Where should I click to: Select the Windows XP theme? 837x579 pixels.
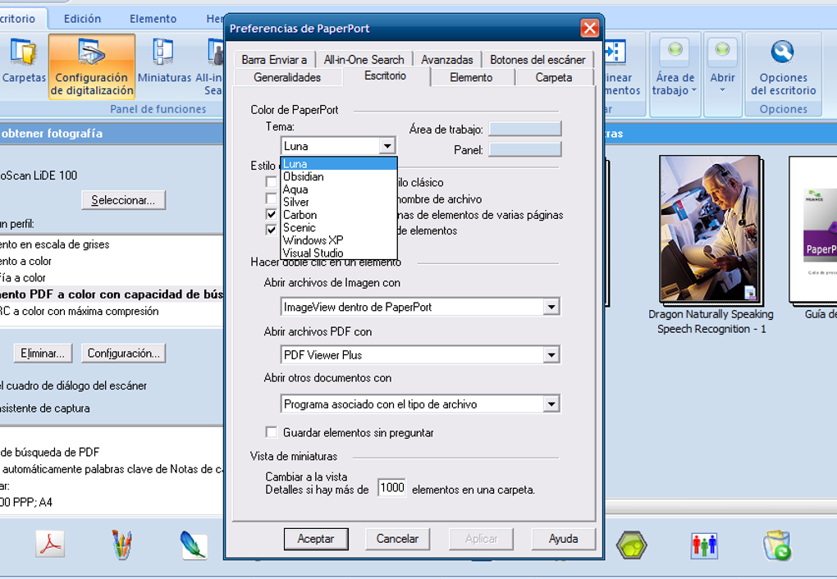pyautogui.click(x=339, y=240)
